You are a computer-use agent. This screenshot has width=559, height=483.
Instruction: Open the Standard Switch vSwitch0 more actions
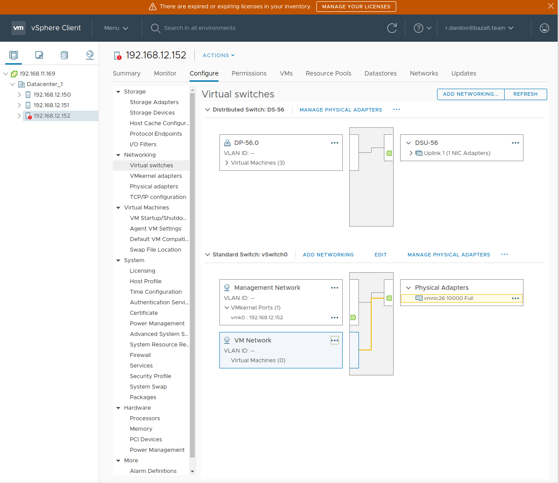click(505, 254)
